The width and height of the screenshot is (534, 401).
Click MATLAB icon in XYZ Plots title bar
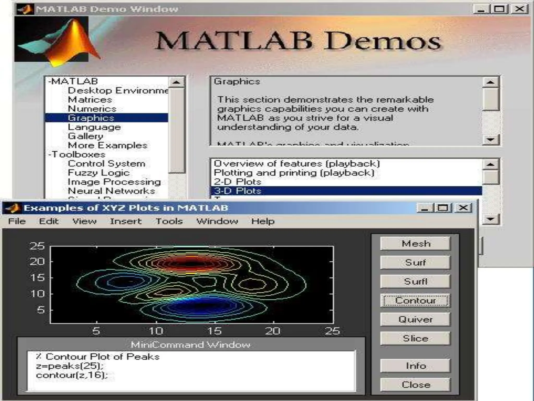pos(13,208)
